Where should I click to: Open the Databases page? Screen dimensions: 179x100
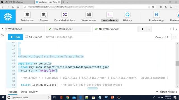click(x=27, y=17)
